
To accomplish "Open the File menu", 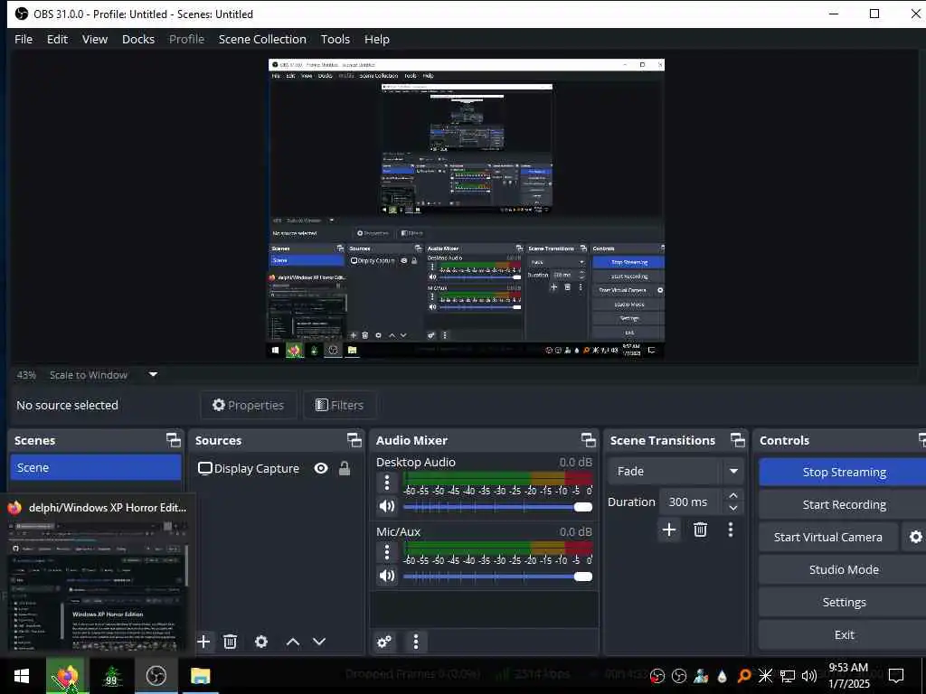I will tap(24, 39).
